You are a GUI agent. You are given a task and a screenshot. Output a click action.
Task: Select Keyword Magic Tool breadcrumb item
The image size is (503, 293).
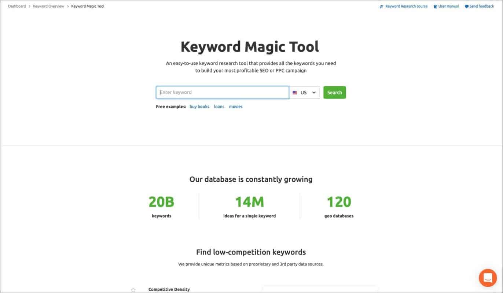[x=88, y=6]
